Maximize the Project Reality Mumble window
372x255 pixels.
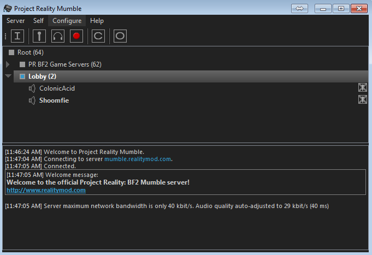pos(341,9)
